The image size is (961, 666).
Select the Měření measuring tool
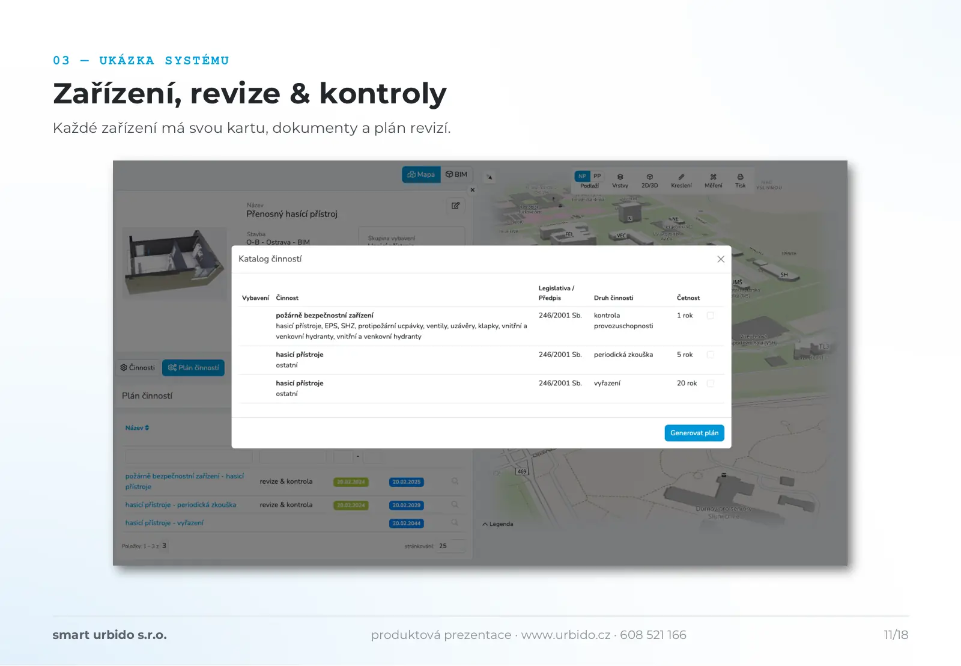(714, 181)
